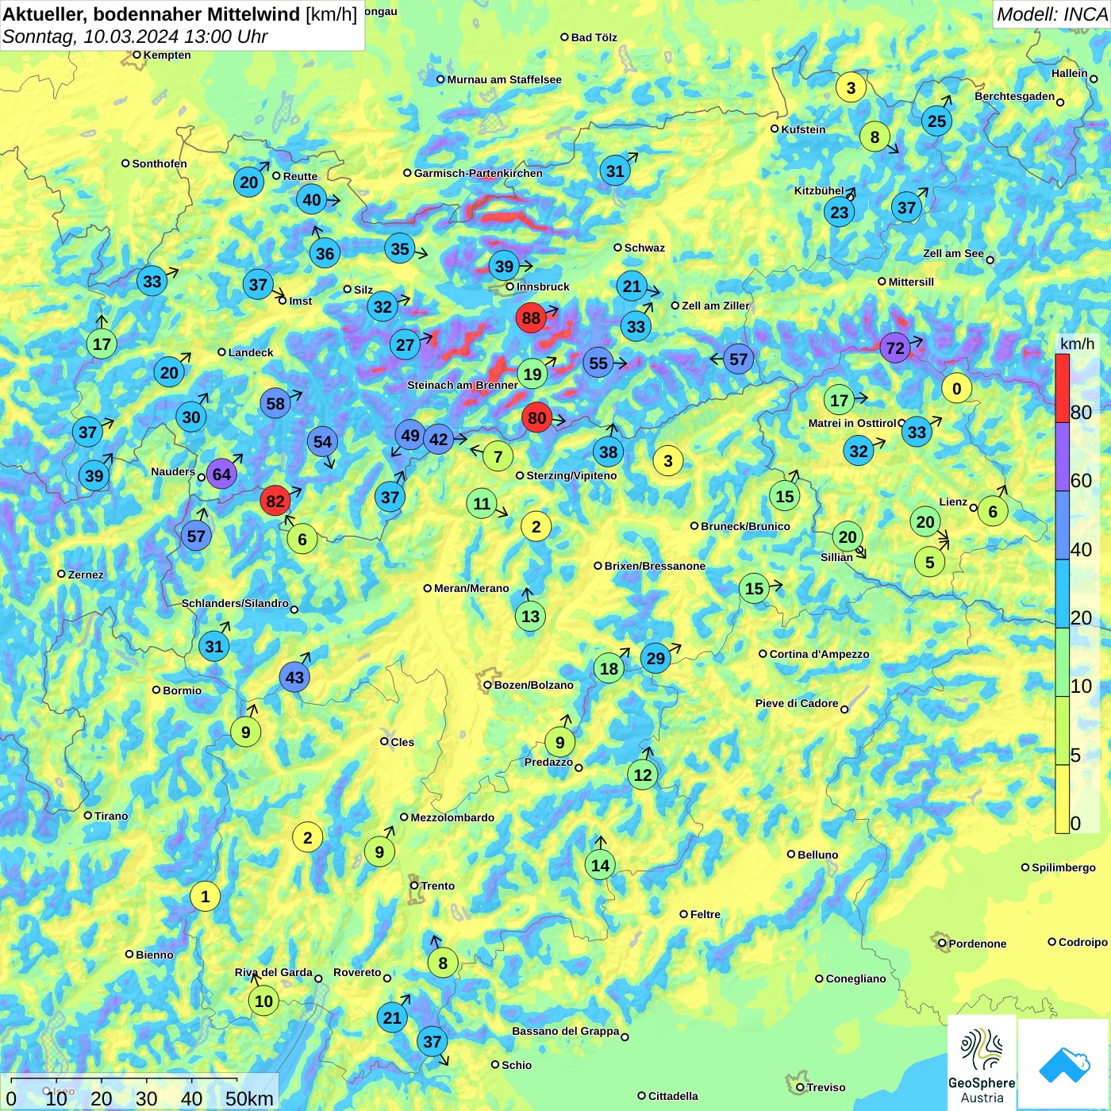Click the 23 marker near Kitzbühel
Screen dimensions: 1111x1111
[x=839, y=212]
